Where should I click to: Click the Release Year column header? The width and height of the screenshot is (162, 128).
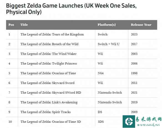[141, 25]
